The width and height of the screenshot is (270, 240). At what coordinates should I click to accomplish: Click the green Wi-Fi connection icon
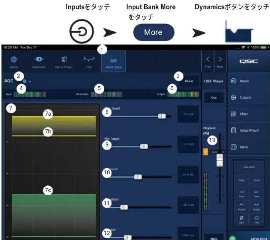click(x=232, y=238)
